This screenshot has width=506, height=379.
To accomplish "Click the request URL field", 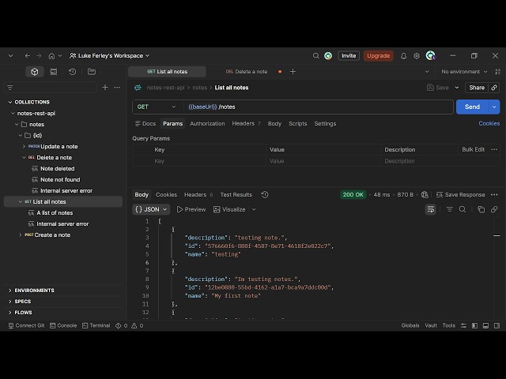I will (319, 107).
